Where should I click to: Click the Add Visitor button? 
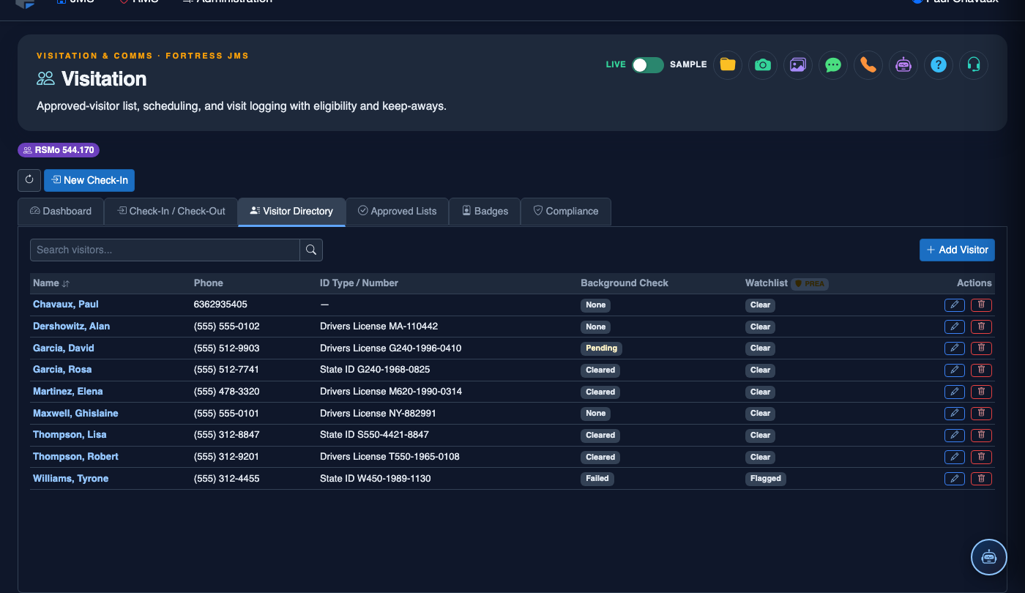click(957, 250)
